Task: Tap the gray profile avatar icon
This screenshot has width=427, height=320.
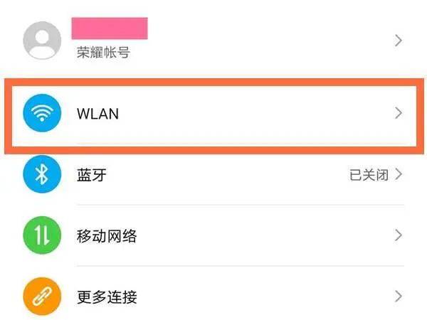Action: (x=42, y=40)
